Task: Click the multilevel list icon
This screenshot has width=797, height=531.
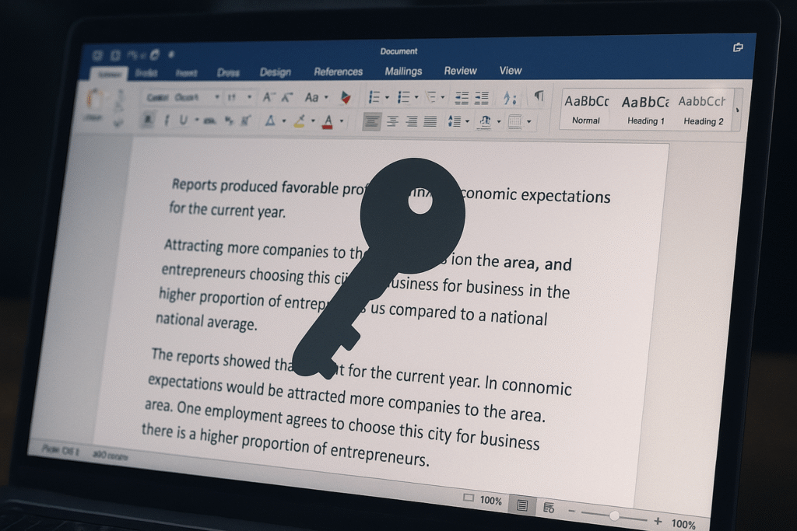Action: [x=431, y=97]
